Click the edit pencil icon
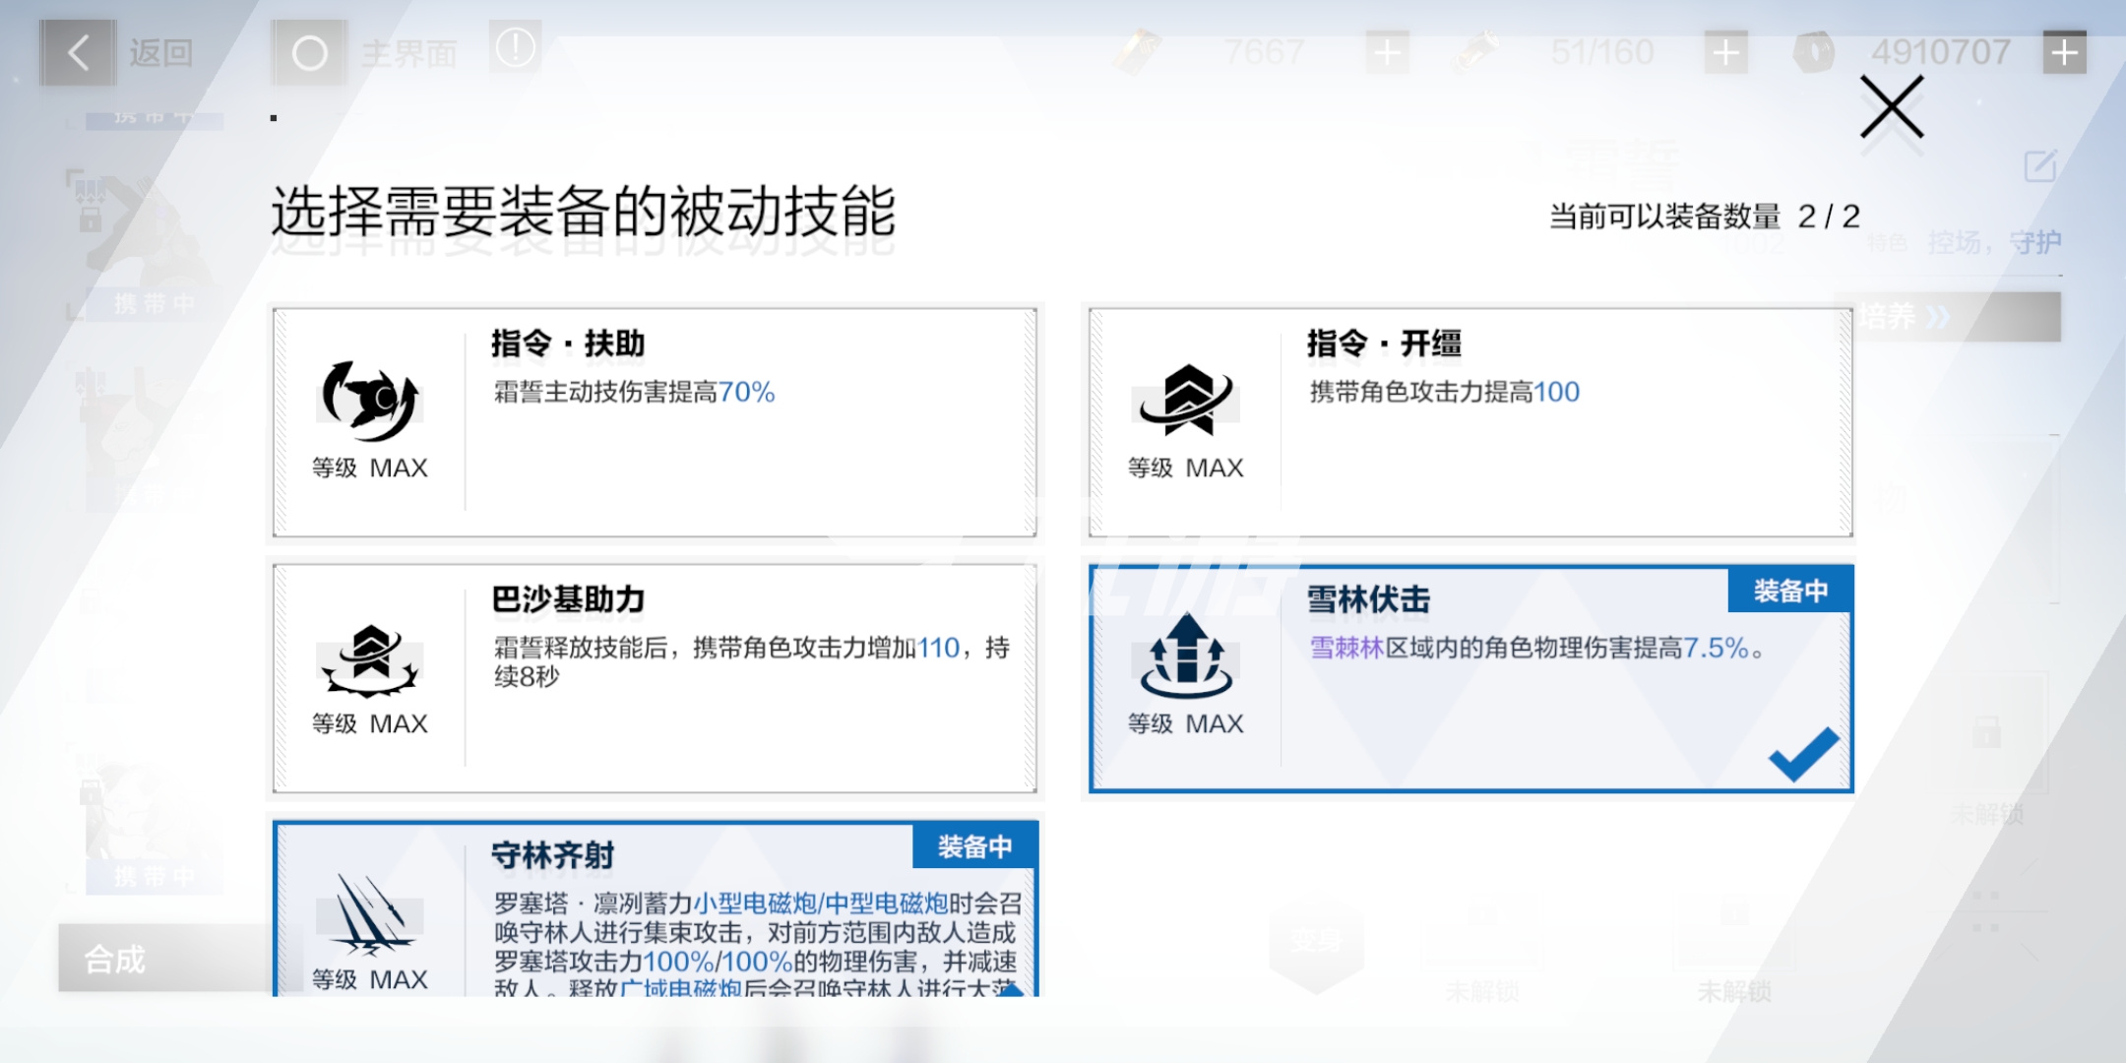Viewport: 2126px width, 1063px height. tap(2040, 165)
